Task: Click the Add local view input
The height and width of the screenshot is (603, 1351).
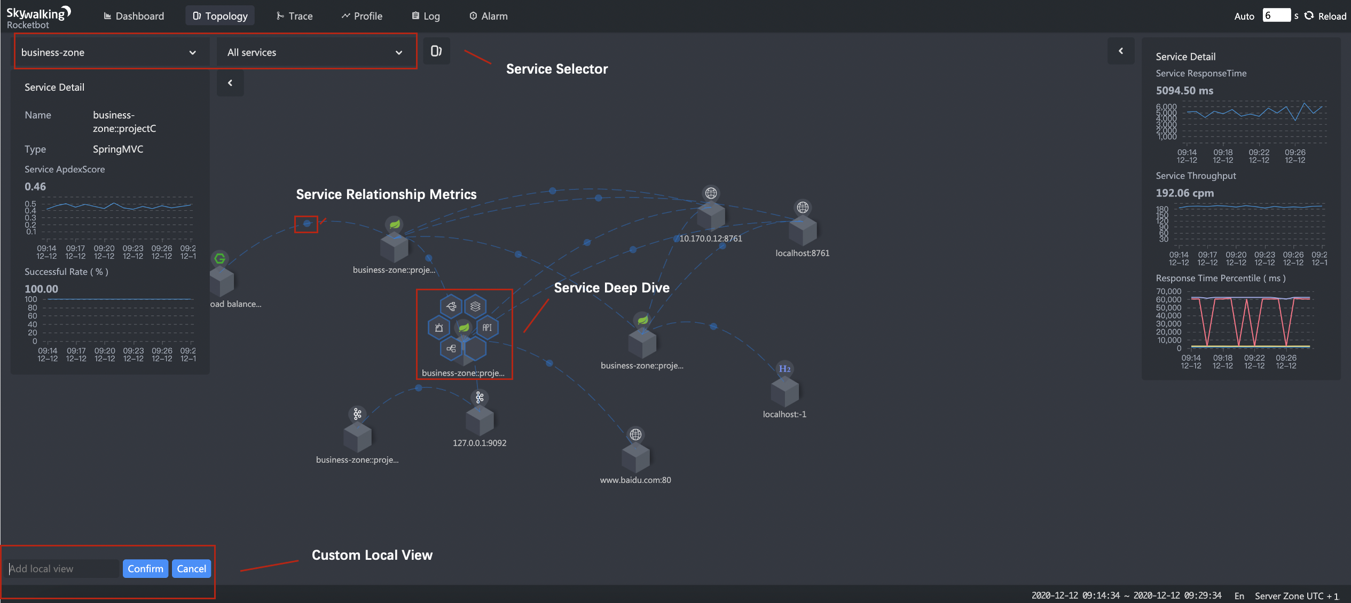Action: click(x=62, y=569)
